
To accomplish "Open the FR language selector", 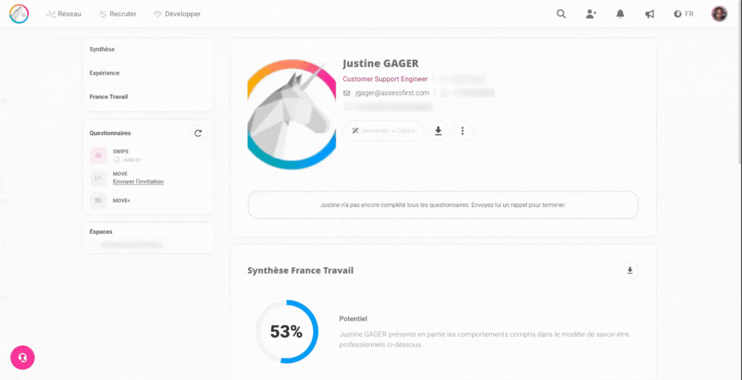I will click(x=683, y=14).
